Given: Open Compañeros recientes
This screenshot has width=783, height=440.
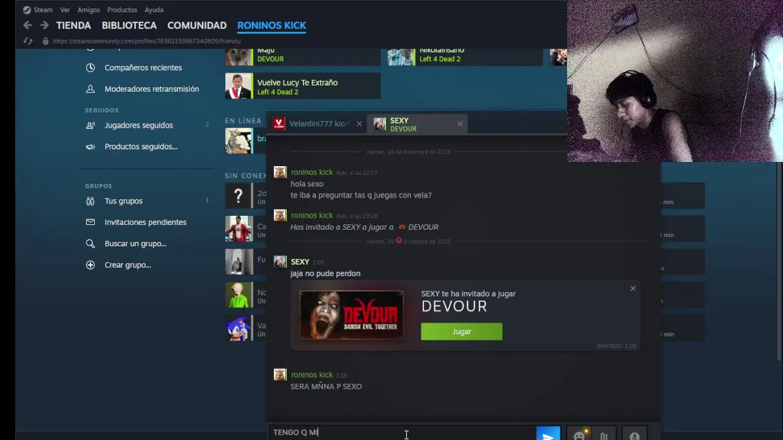Looking at the screenshot, I should [143, 68].
